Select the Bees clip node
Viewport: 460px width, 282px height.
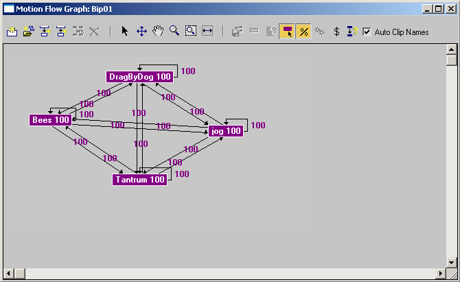coord(50,120)
